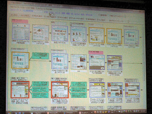Open thumbnail 3 製品 NTTドコモ page
The height and width of the screenshot is (114, 152).
click(60, 33)
